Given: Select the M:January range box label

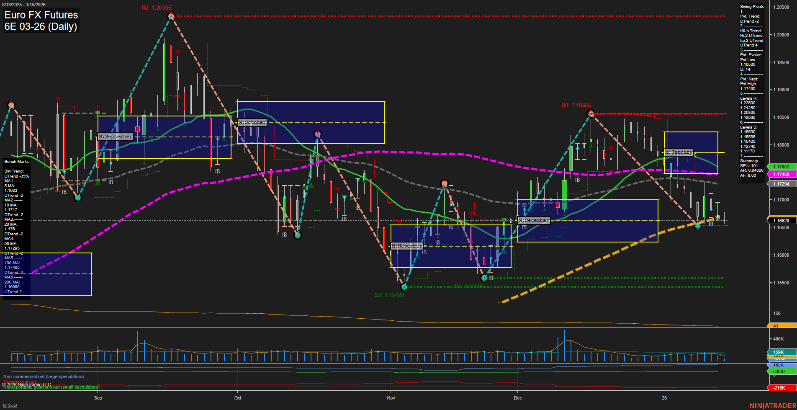Looking at the screenshot, I should tap(679, 152).
